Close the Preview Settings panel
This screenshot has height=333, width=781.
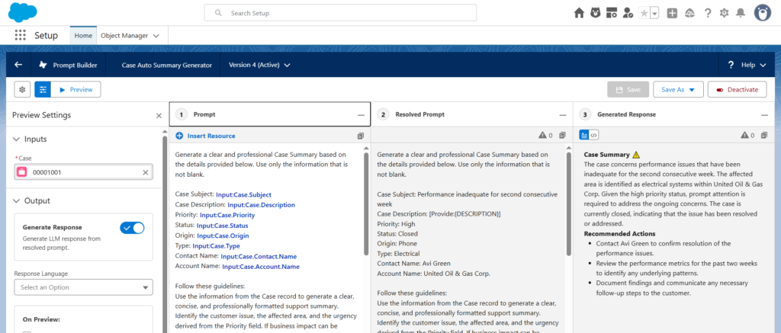[x=159, y=115]
